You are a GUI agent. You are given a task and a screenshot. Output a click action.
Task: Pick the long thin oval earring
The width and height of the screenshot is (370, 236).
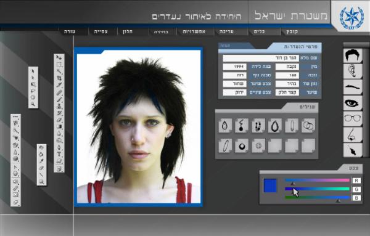(x=292, y=126)
